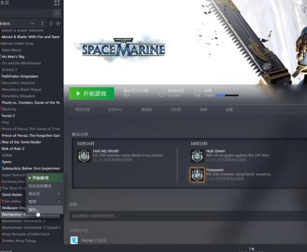307x252 pixels.
Task: Open the 商店页面 store page tab
Action: coord(82,110)
